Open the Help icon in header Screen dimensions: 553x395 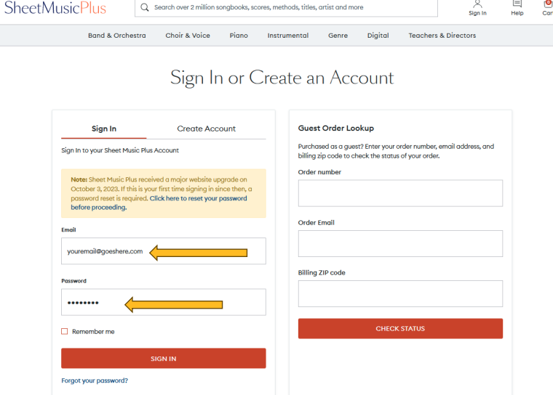point(517,4)
